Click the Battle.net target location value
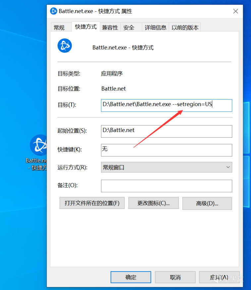The height and width of the screenshot is (290, 251). tap(113, 89)
